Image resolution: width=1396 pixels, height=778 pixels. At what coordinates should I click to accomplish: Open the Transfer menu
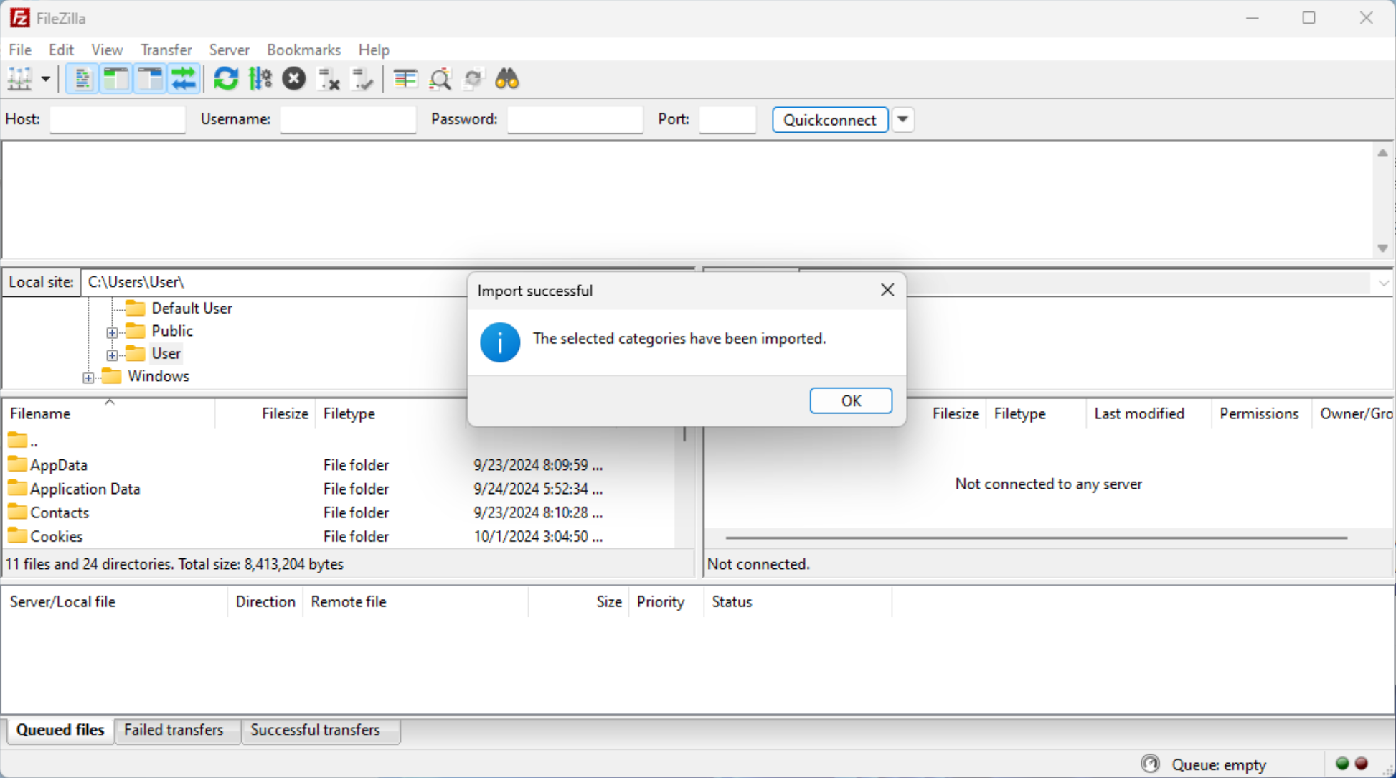tap(166, 50)
